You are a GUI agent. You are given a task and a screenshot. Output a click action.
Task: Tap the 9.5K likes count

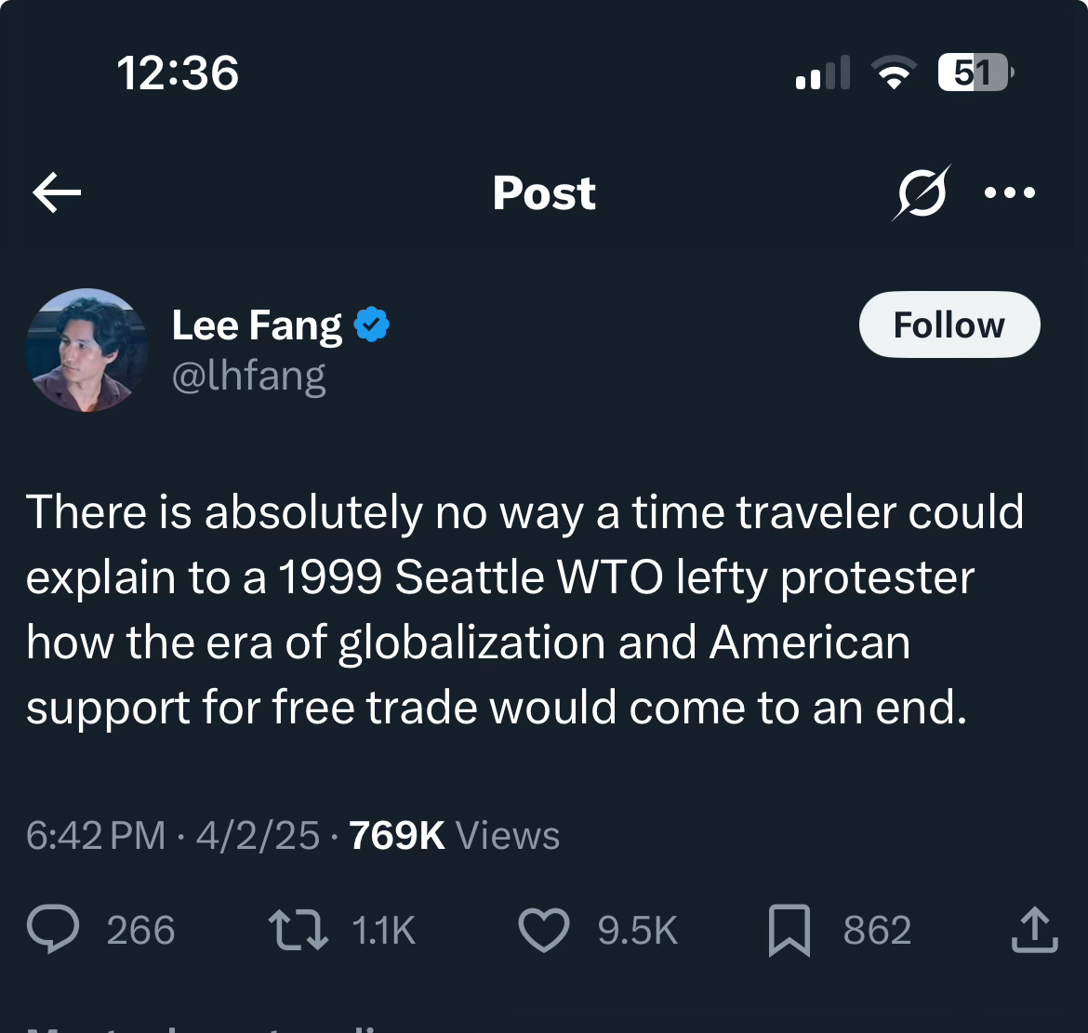coord(637,931)
